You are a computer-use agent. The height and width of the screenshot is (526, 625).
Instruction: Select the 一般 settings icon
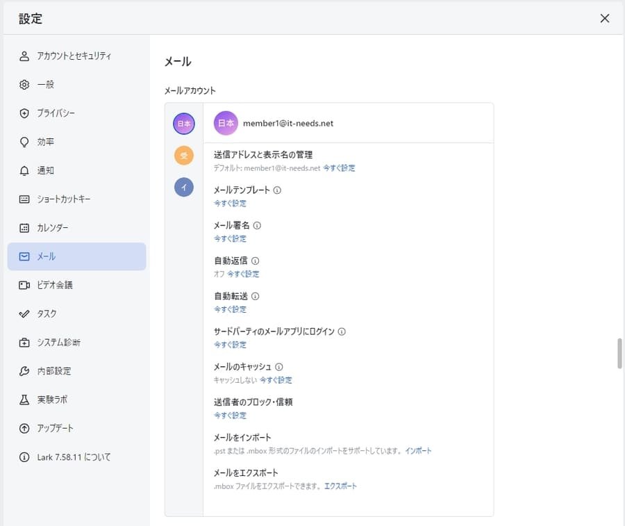pos(44,85)
